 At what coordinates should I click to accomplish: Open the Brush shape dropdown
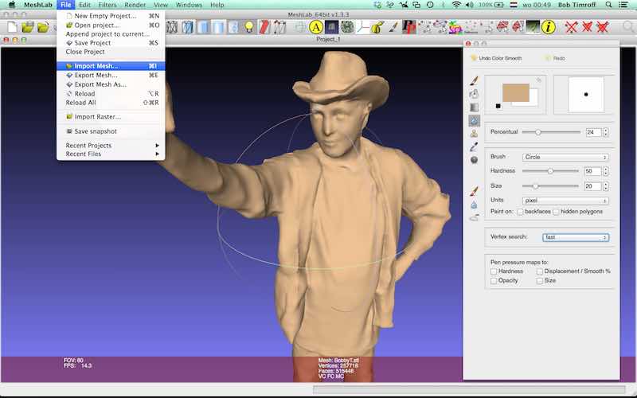tap(565, 158)
